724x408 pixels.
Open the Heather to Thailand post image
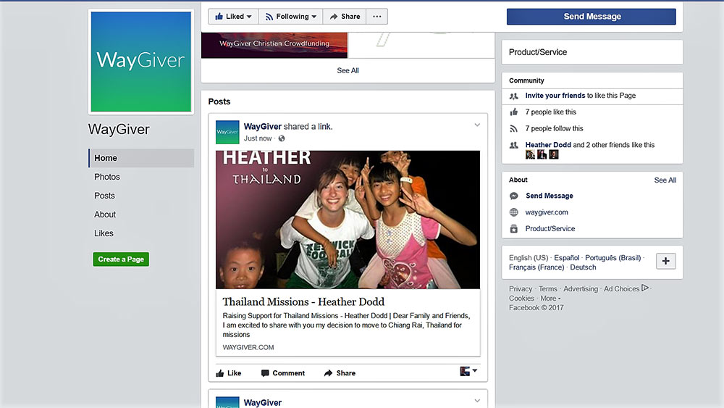(348, 220)
